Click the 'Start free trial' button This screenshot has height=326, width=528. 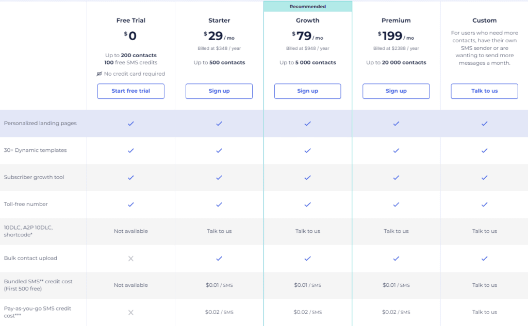pyautogui.click(x=131, y=91)
